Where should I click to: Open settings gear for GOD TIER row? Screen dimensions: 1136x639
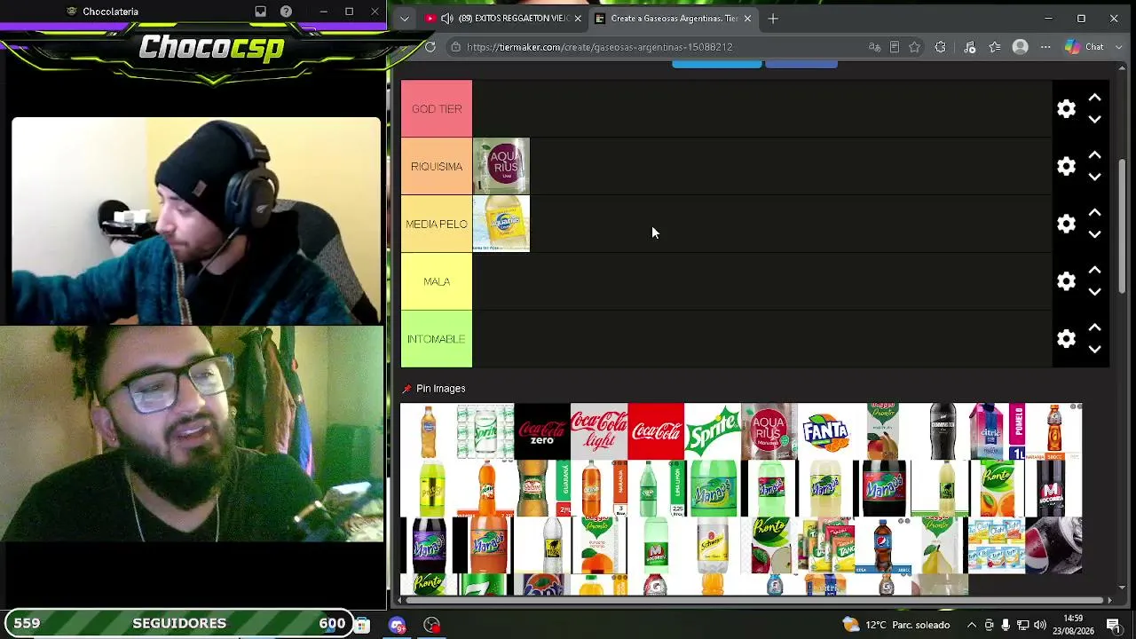pyautogui.click(x=1066, y=109)
